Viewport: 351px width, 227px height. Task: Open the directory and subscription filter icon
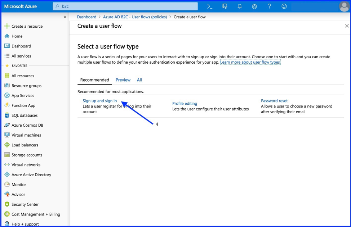tap(225, 6)
